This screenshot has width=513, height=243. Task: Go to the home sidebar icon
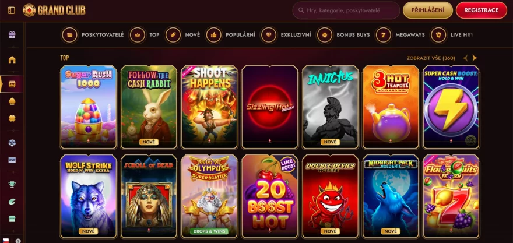coord(12,59)
